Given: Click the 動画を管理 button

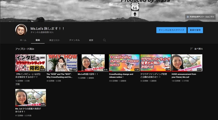Looking at the screenshot, I should (195, 30).
